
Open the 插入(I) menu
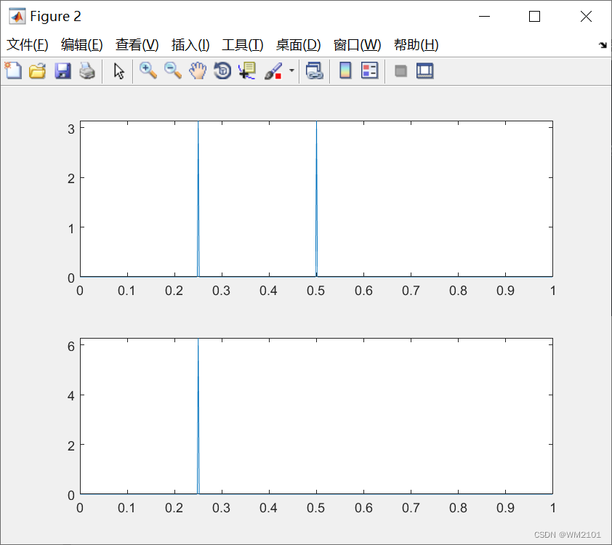pos(190,45)
